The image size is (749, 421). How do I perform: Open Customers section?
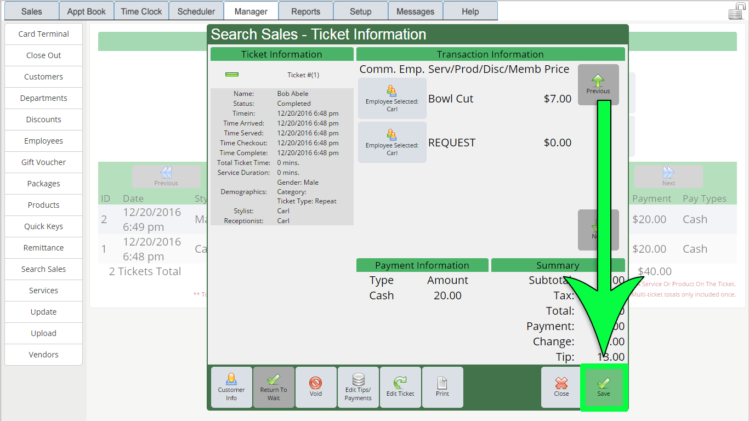click(x=43, y=77)
